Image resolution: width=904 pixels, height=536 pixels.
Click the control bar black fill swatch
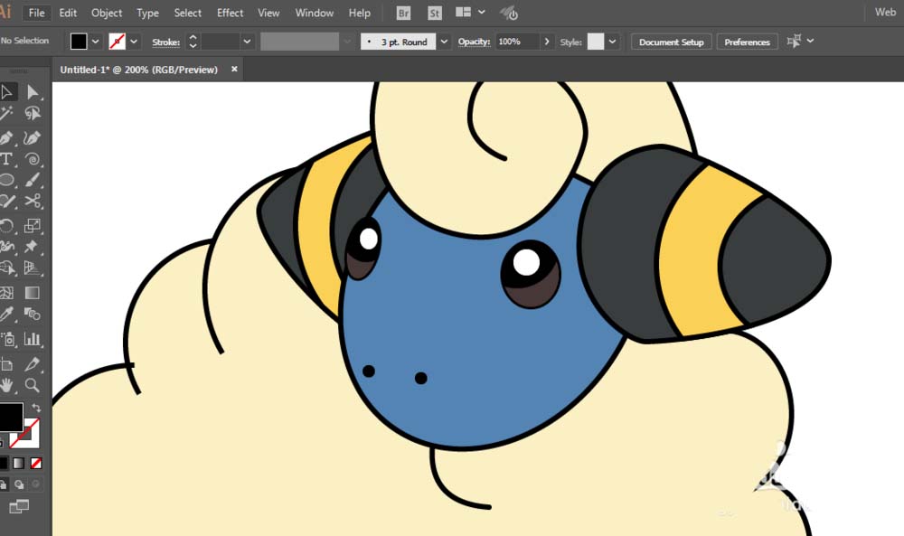pos(79,42)
